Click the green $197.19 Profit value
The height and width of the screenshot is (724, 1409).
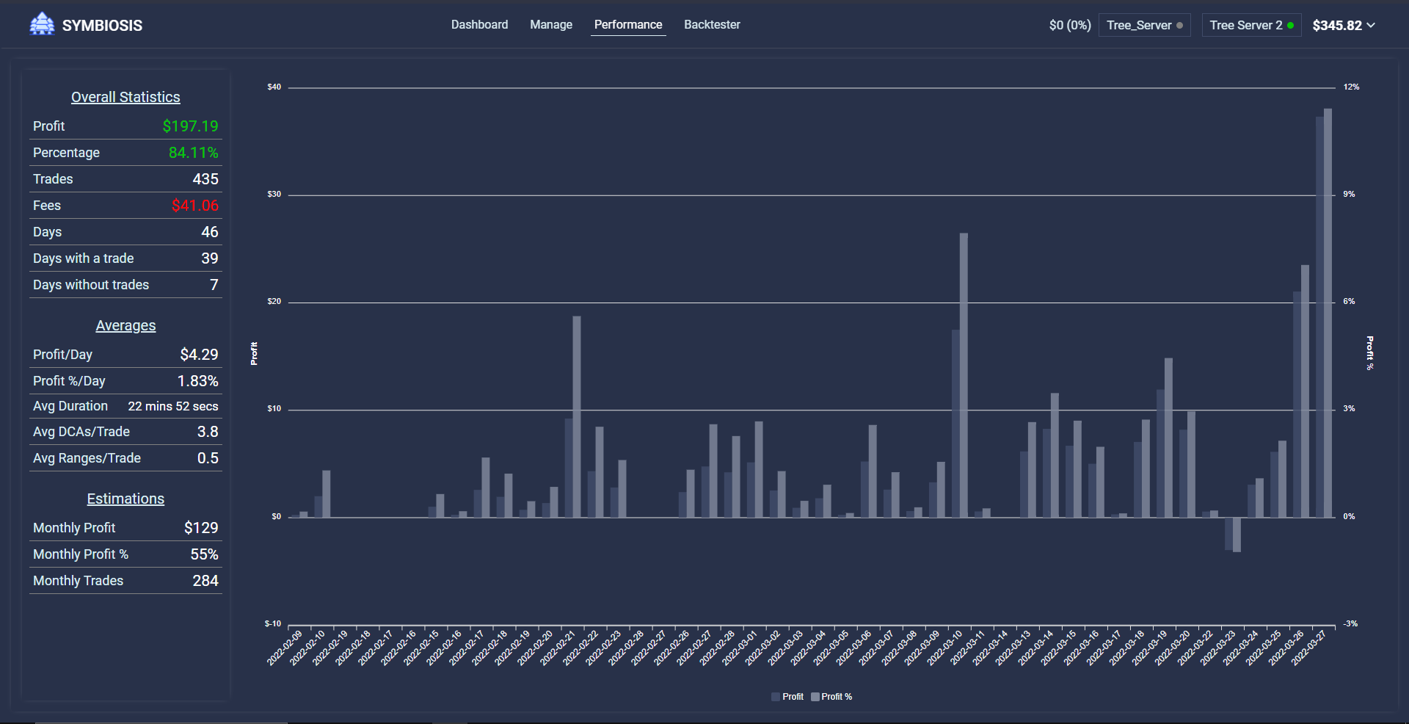pyautogui.click(x=192, y=126)
